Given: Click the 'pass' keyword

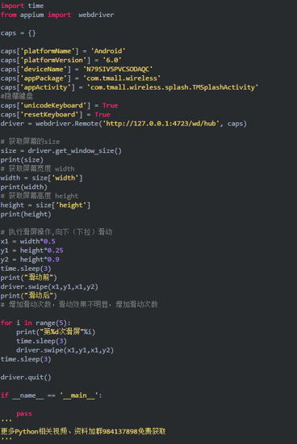Looking at the screenshot, I should (x=24, y=414).
